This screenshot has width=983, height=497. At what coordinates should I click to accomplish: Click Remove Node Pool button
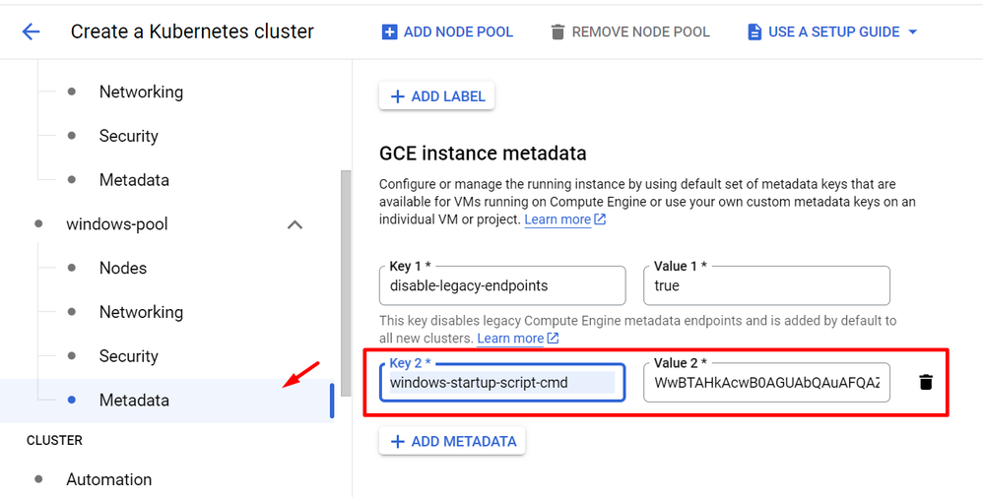[629, 31]
